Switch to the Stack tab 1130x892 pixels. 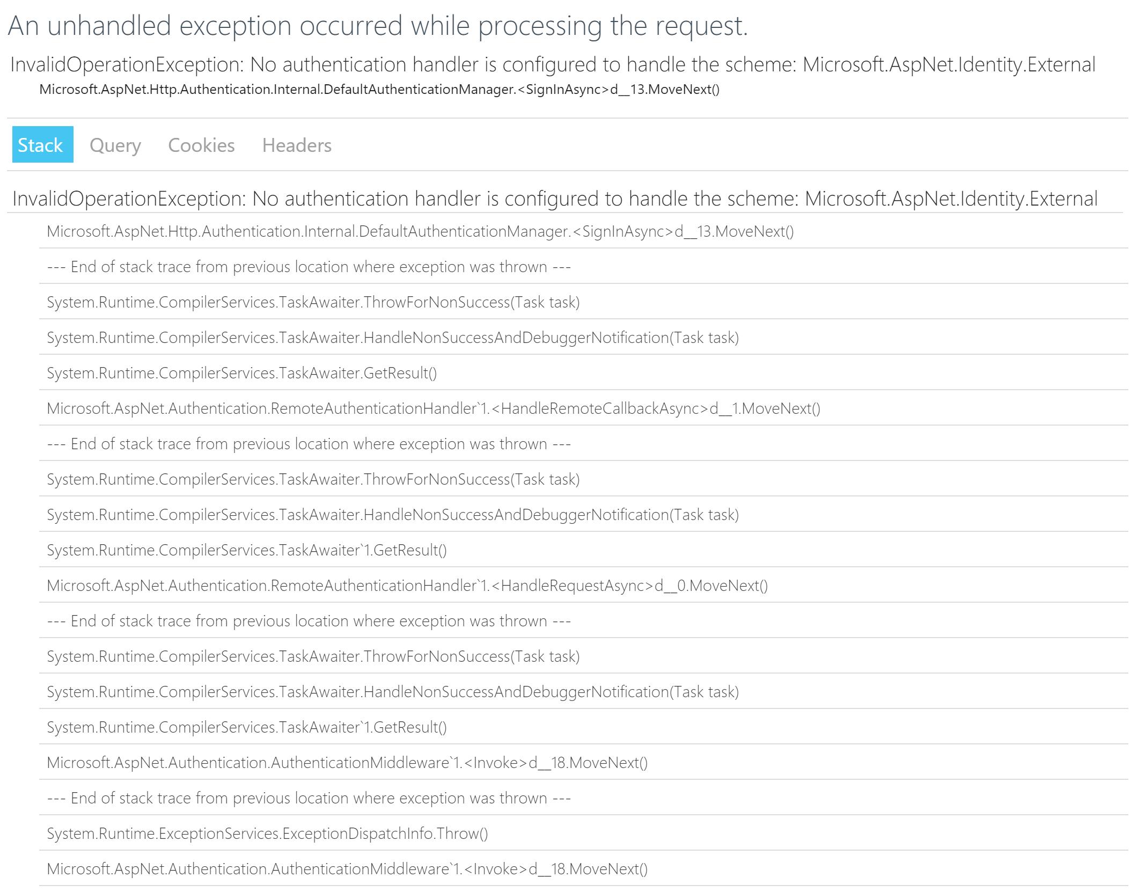click(x=42, y=145)
